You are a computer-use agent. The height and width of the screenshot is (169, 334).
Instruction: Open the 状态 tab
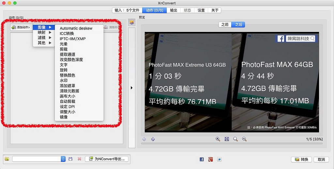pos(188,10)
